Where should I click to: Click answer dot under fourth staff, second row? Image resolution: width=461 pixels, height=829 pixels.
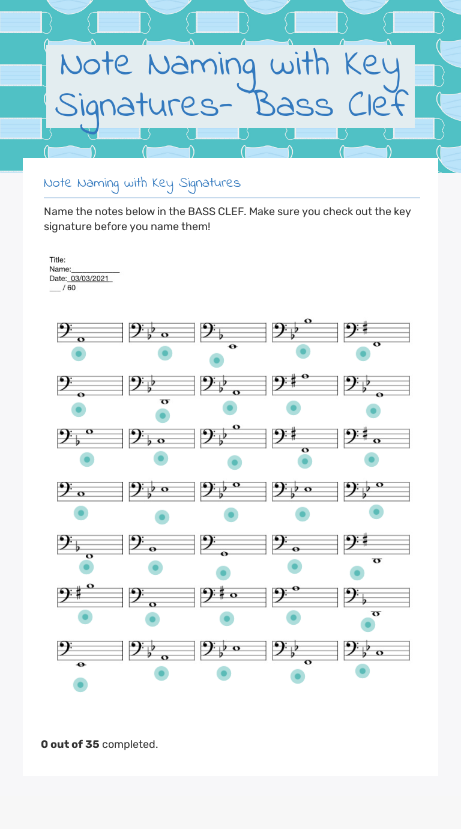coord(293,408)
